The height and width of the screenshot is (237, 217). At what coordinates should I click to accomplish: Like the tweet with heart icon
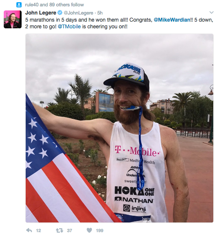click(x=89, y=230)
